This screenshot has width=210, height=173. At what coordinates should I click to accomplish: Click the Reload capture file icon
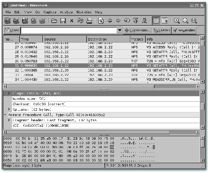tap(80, 21)
